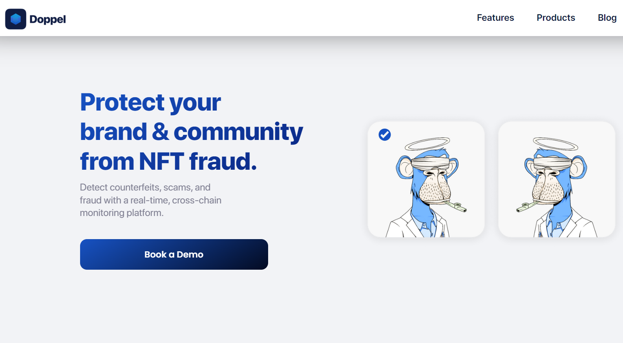Click the 'Detect counterfeits, scams' subtitle text
The height and width of the screenshot is (343, 623).
click(x=145, y=187)
